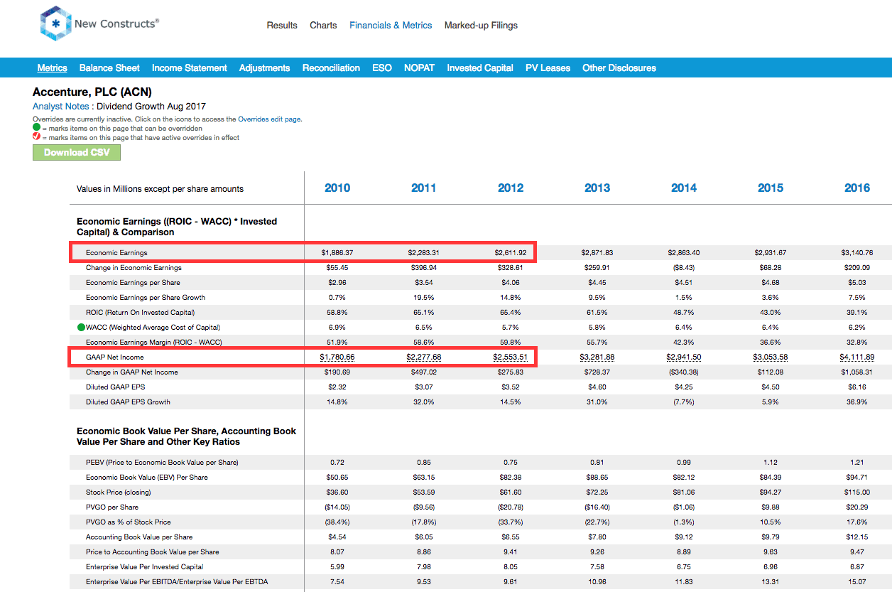Viewport: 892px width, 592px height.
Task: Open 2015 Economic Earnings value $2,931.67
Action: [x=771, y=253]
